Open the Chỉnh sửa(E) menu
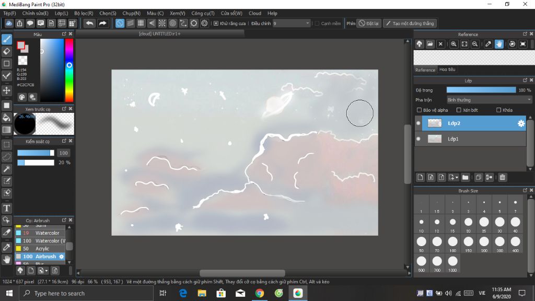The width and height of the screenshot is (535, 301). 35,13
